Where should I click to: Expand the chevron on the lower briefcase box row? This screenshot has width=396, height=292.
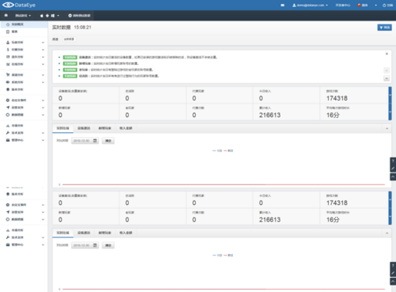coord(43,245)
